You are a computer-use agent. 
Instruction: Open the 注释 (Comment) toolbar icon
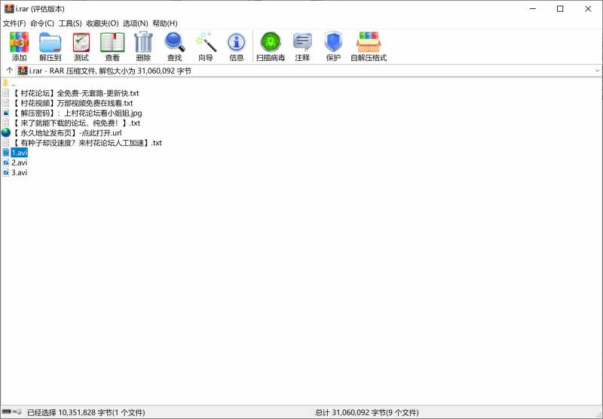[x=302, y=47]
